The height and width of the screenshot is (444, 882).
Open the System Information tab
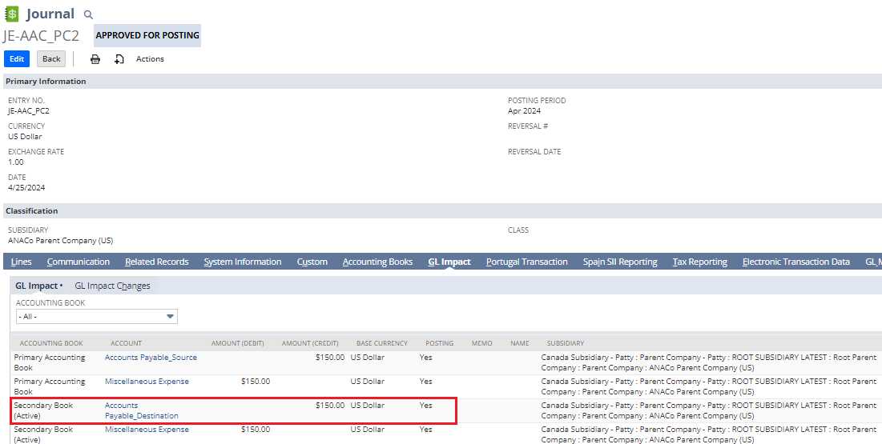(243, 262)
